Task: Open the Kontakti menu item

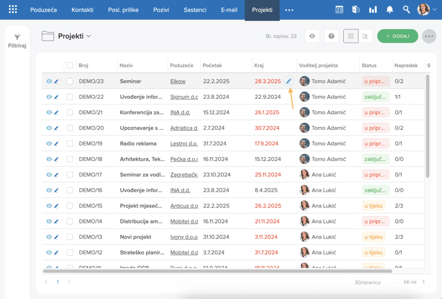Action: (x=82, y=10)
